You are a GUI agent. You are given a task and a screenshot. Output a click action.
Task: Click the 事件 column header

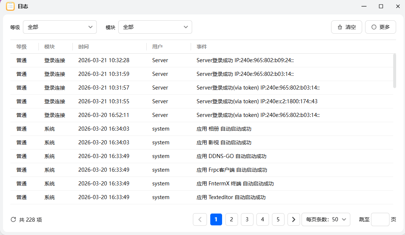click(202, 47)
